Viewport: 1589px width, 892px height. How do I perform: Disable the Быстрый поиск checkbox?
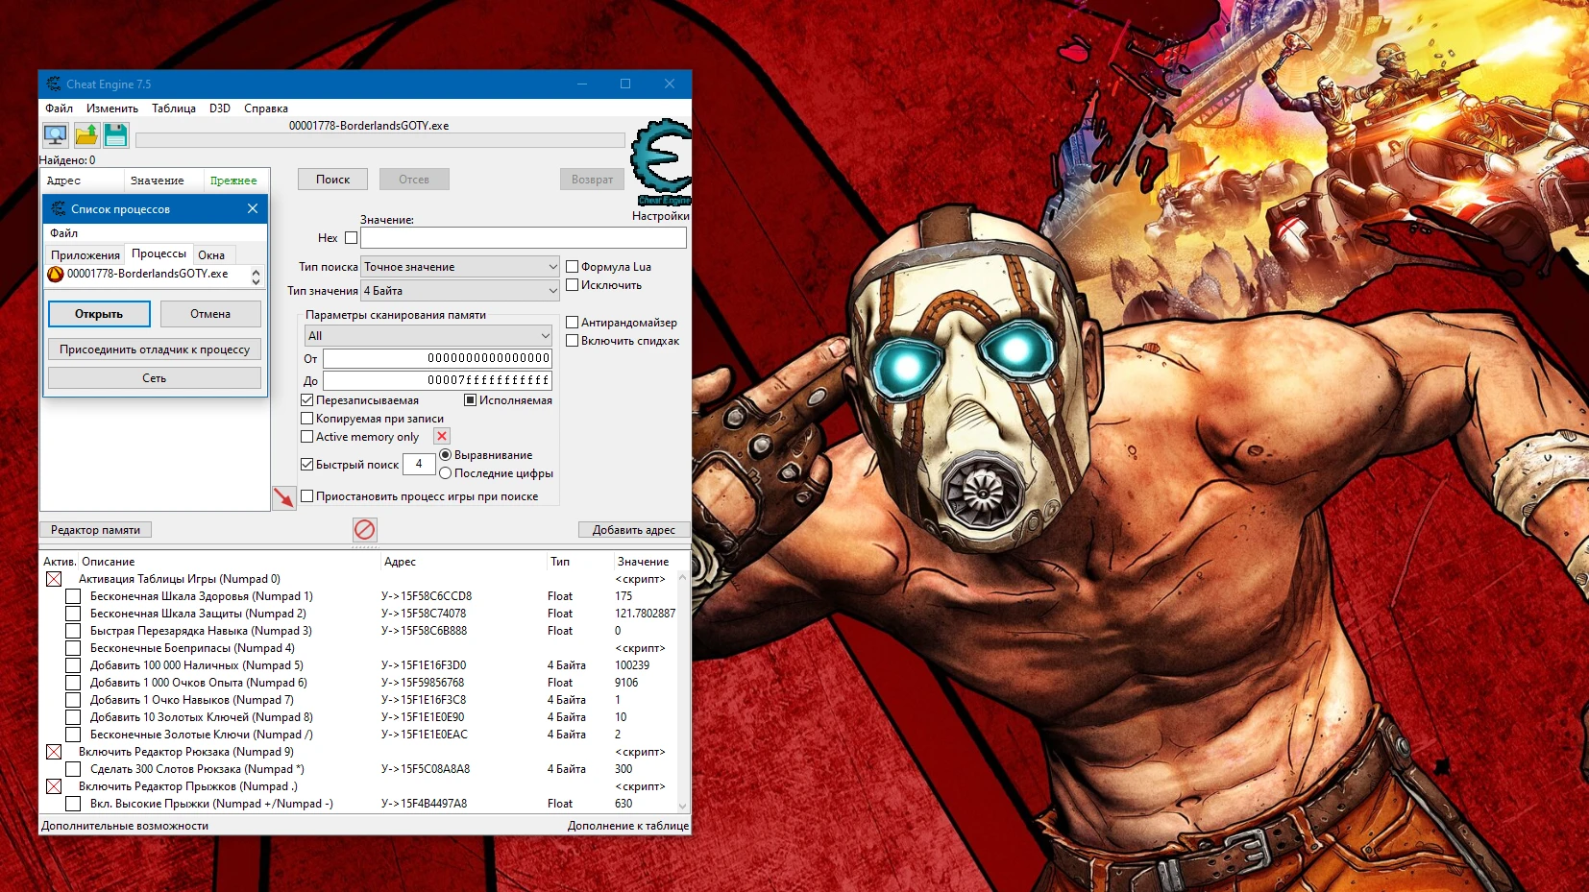click(x=307, y=464)
